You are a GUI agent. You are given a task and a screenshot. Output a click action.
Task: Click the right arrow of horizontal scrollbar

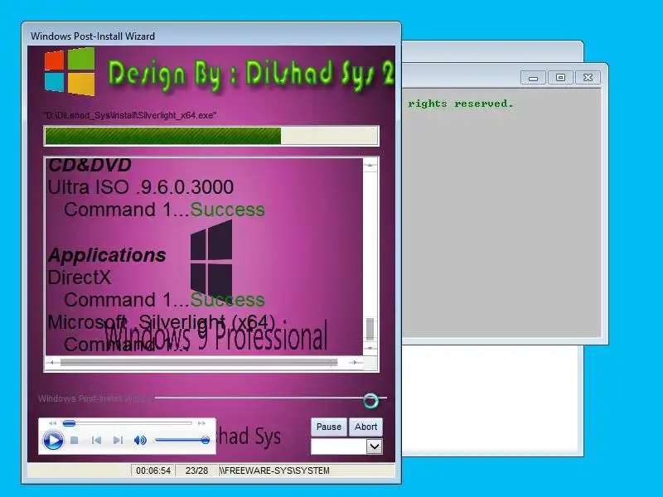pyautogui.click(x=354, y=362)
